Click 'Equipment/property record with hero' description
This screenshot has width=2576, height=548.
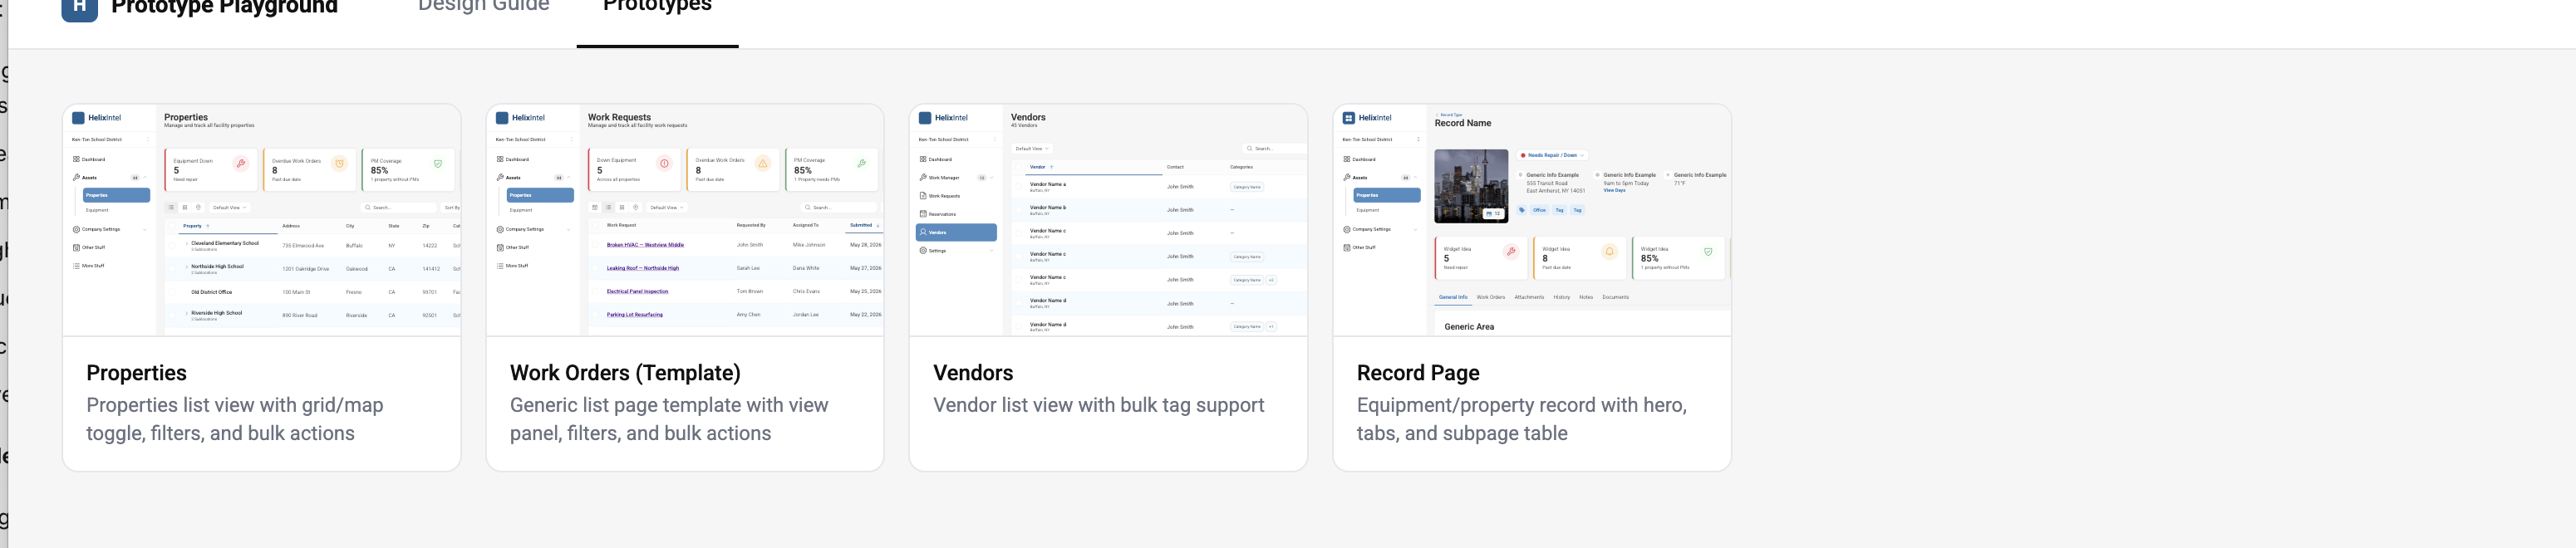1522,419
